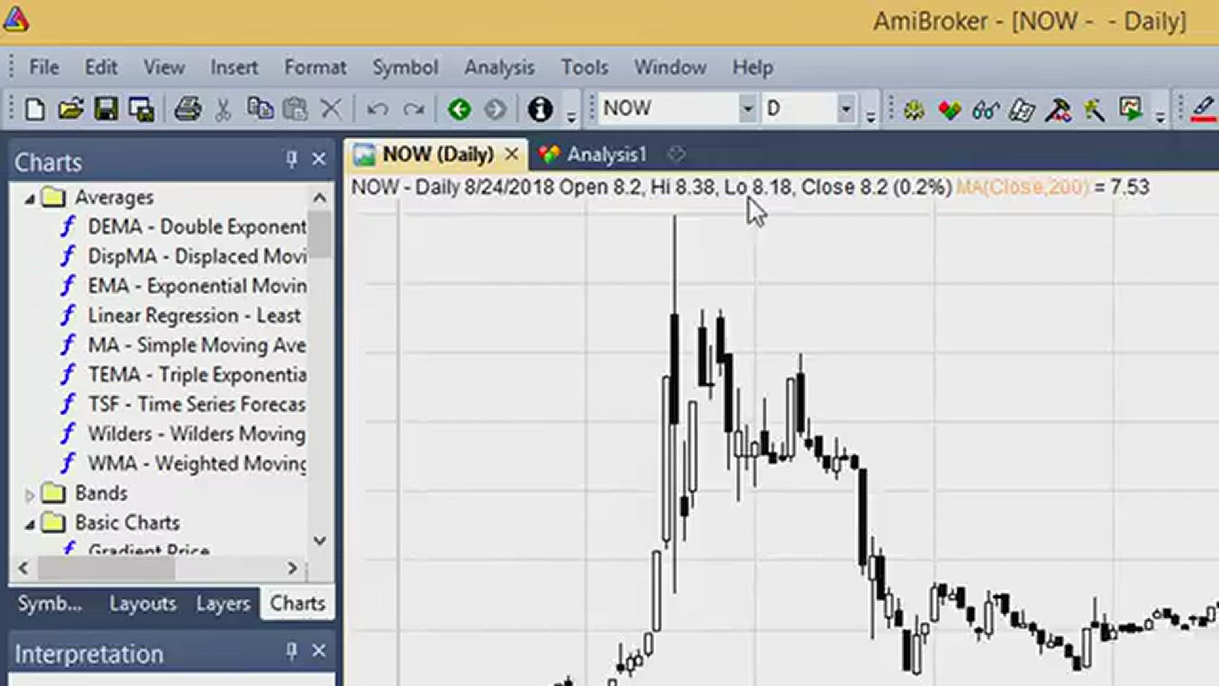Switch to the Symbols panel tab
The height and width of the screenshot is (686, 1219).
pyautogui.click(x=50, y=603)
